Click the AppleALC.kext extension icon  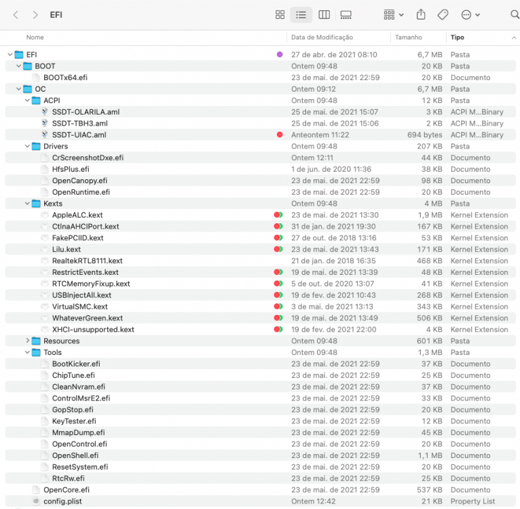coord(45,215)
